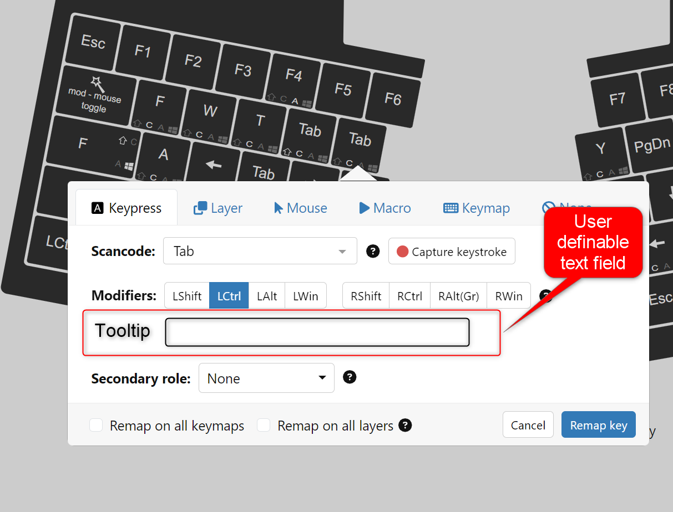This screenshot has width=673, height=512.
Task: Open the Mouse tab
Action: 300,208
